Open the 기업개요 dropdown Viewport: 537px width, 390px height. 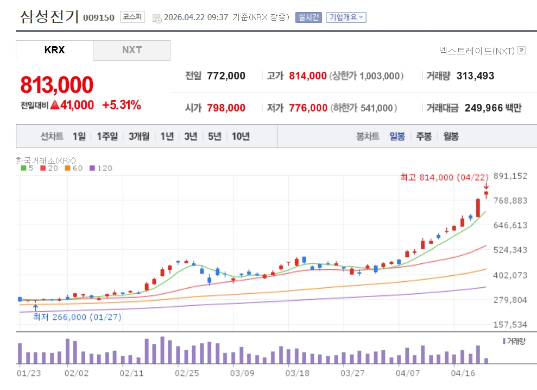[x=346, y=17]
